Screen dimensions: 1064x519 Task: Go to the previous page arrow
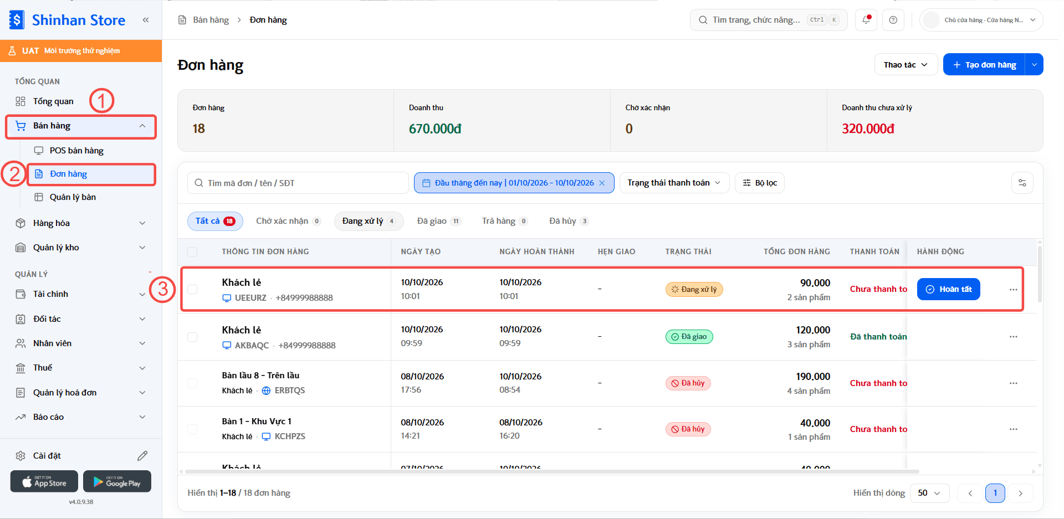click(970, 493)
